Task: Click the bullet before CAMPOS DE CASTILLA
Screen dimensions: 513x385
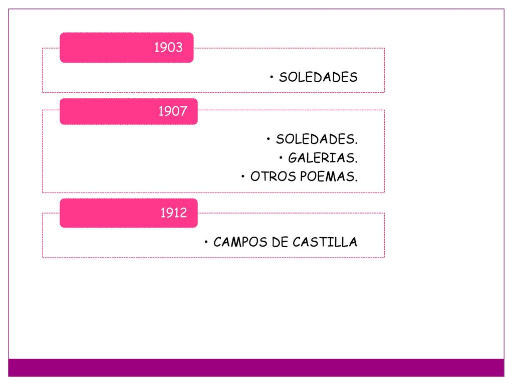Action: tap(206, 242)
